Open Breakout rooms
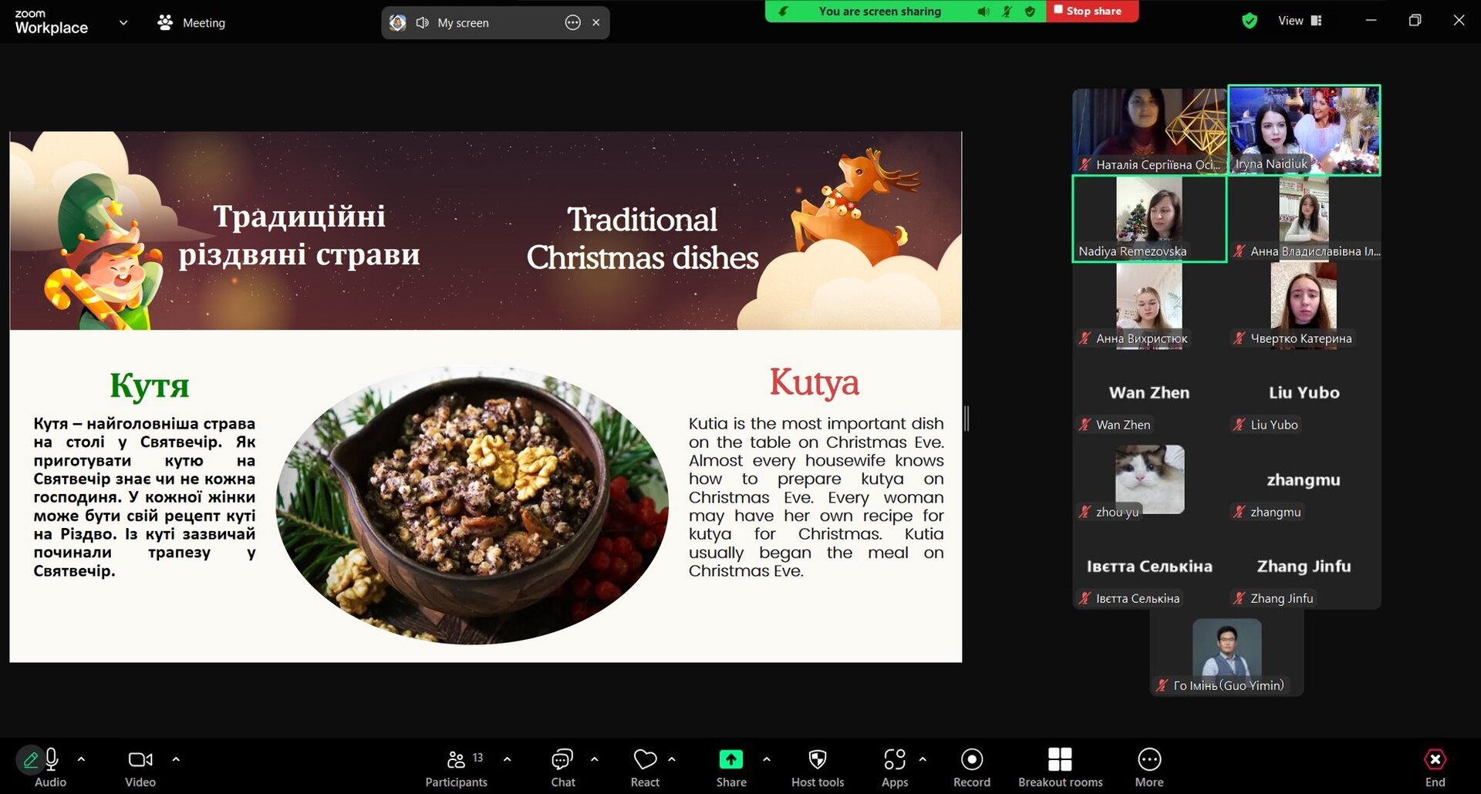 1060,769
